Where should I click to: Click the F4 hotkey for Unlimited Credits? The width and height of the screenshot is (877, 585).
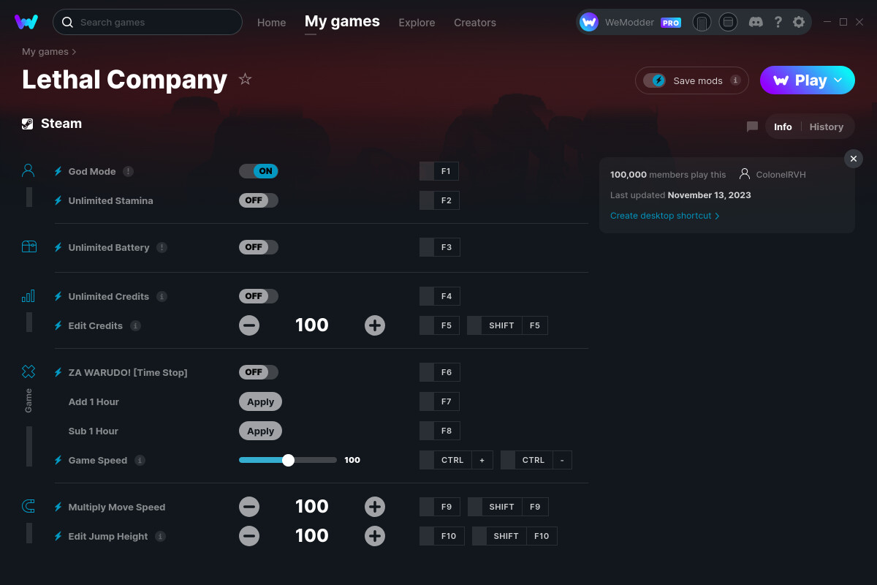[x=439, y=296]
